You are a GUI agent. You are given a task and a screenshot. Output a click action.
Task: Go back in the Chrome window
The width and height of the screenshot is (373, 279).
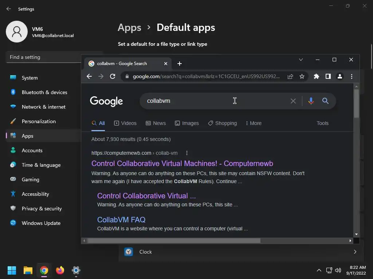89,76
